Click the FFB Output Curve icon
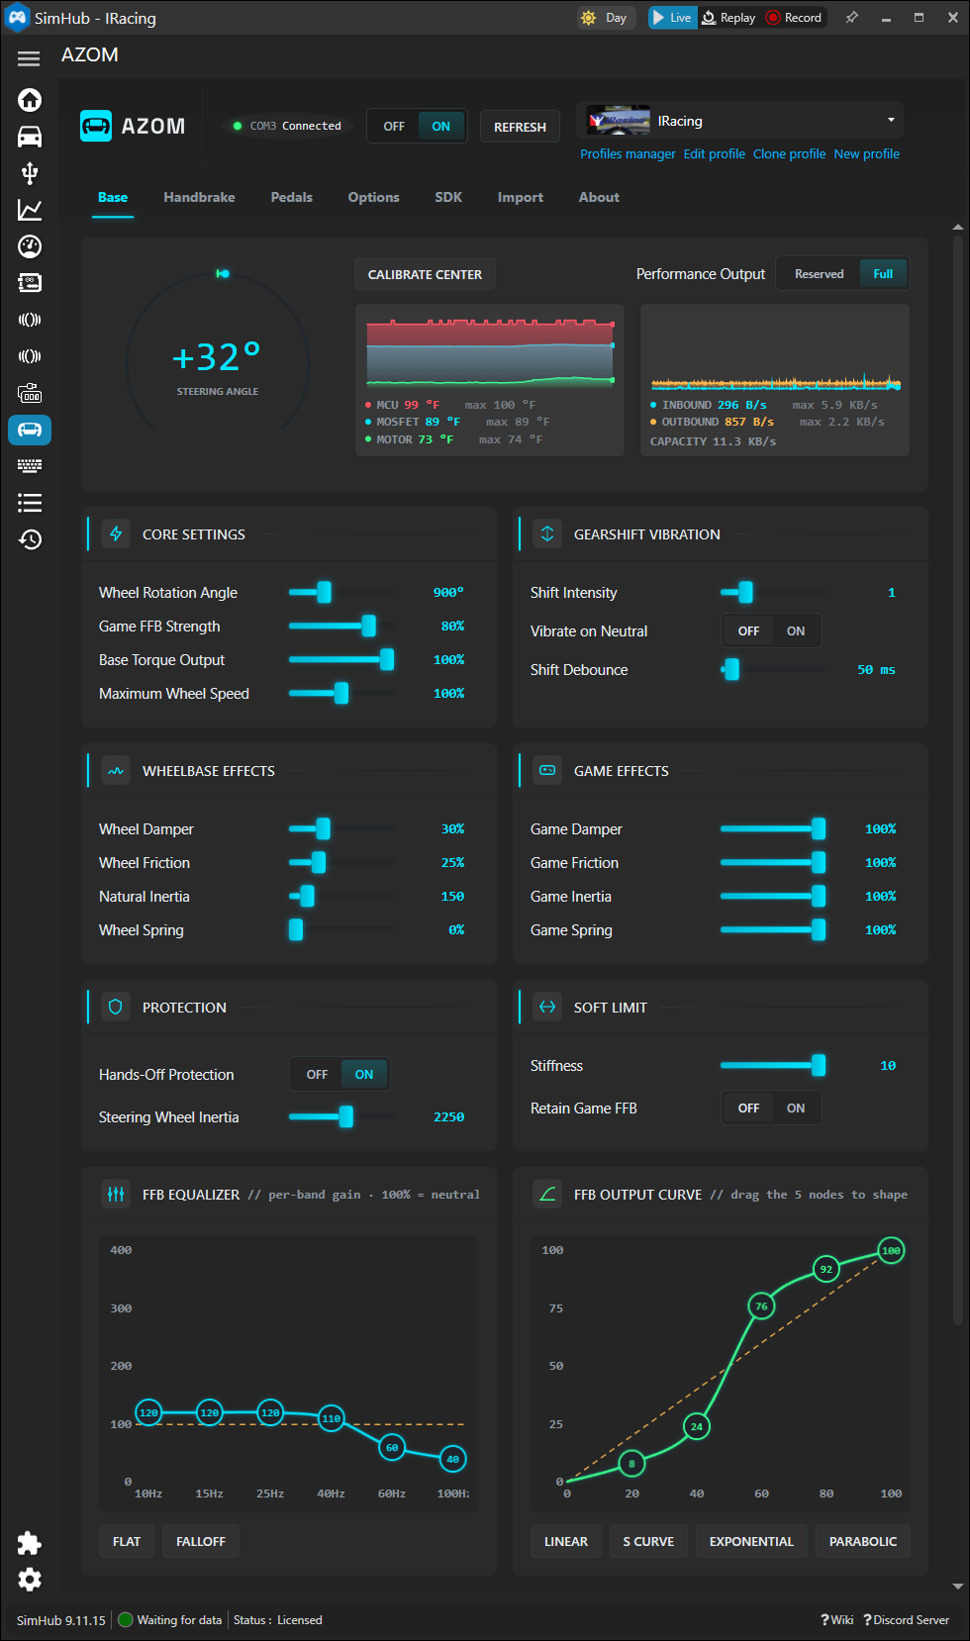This screenshot has width=970, height=1641. (x=547, y=1194)
